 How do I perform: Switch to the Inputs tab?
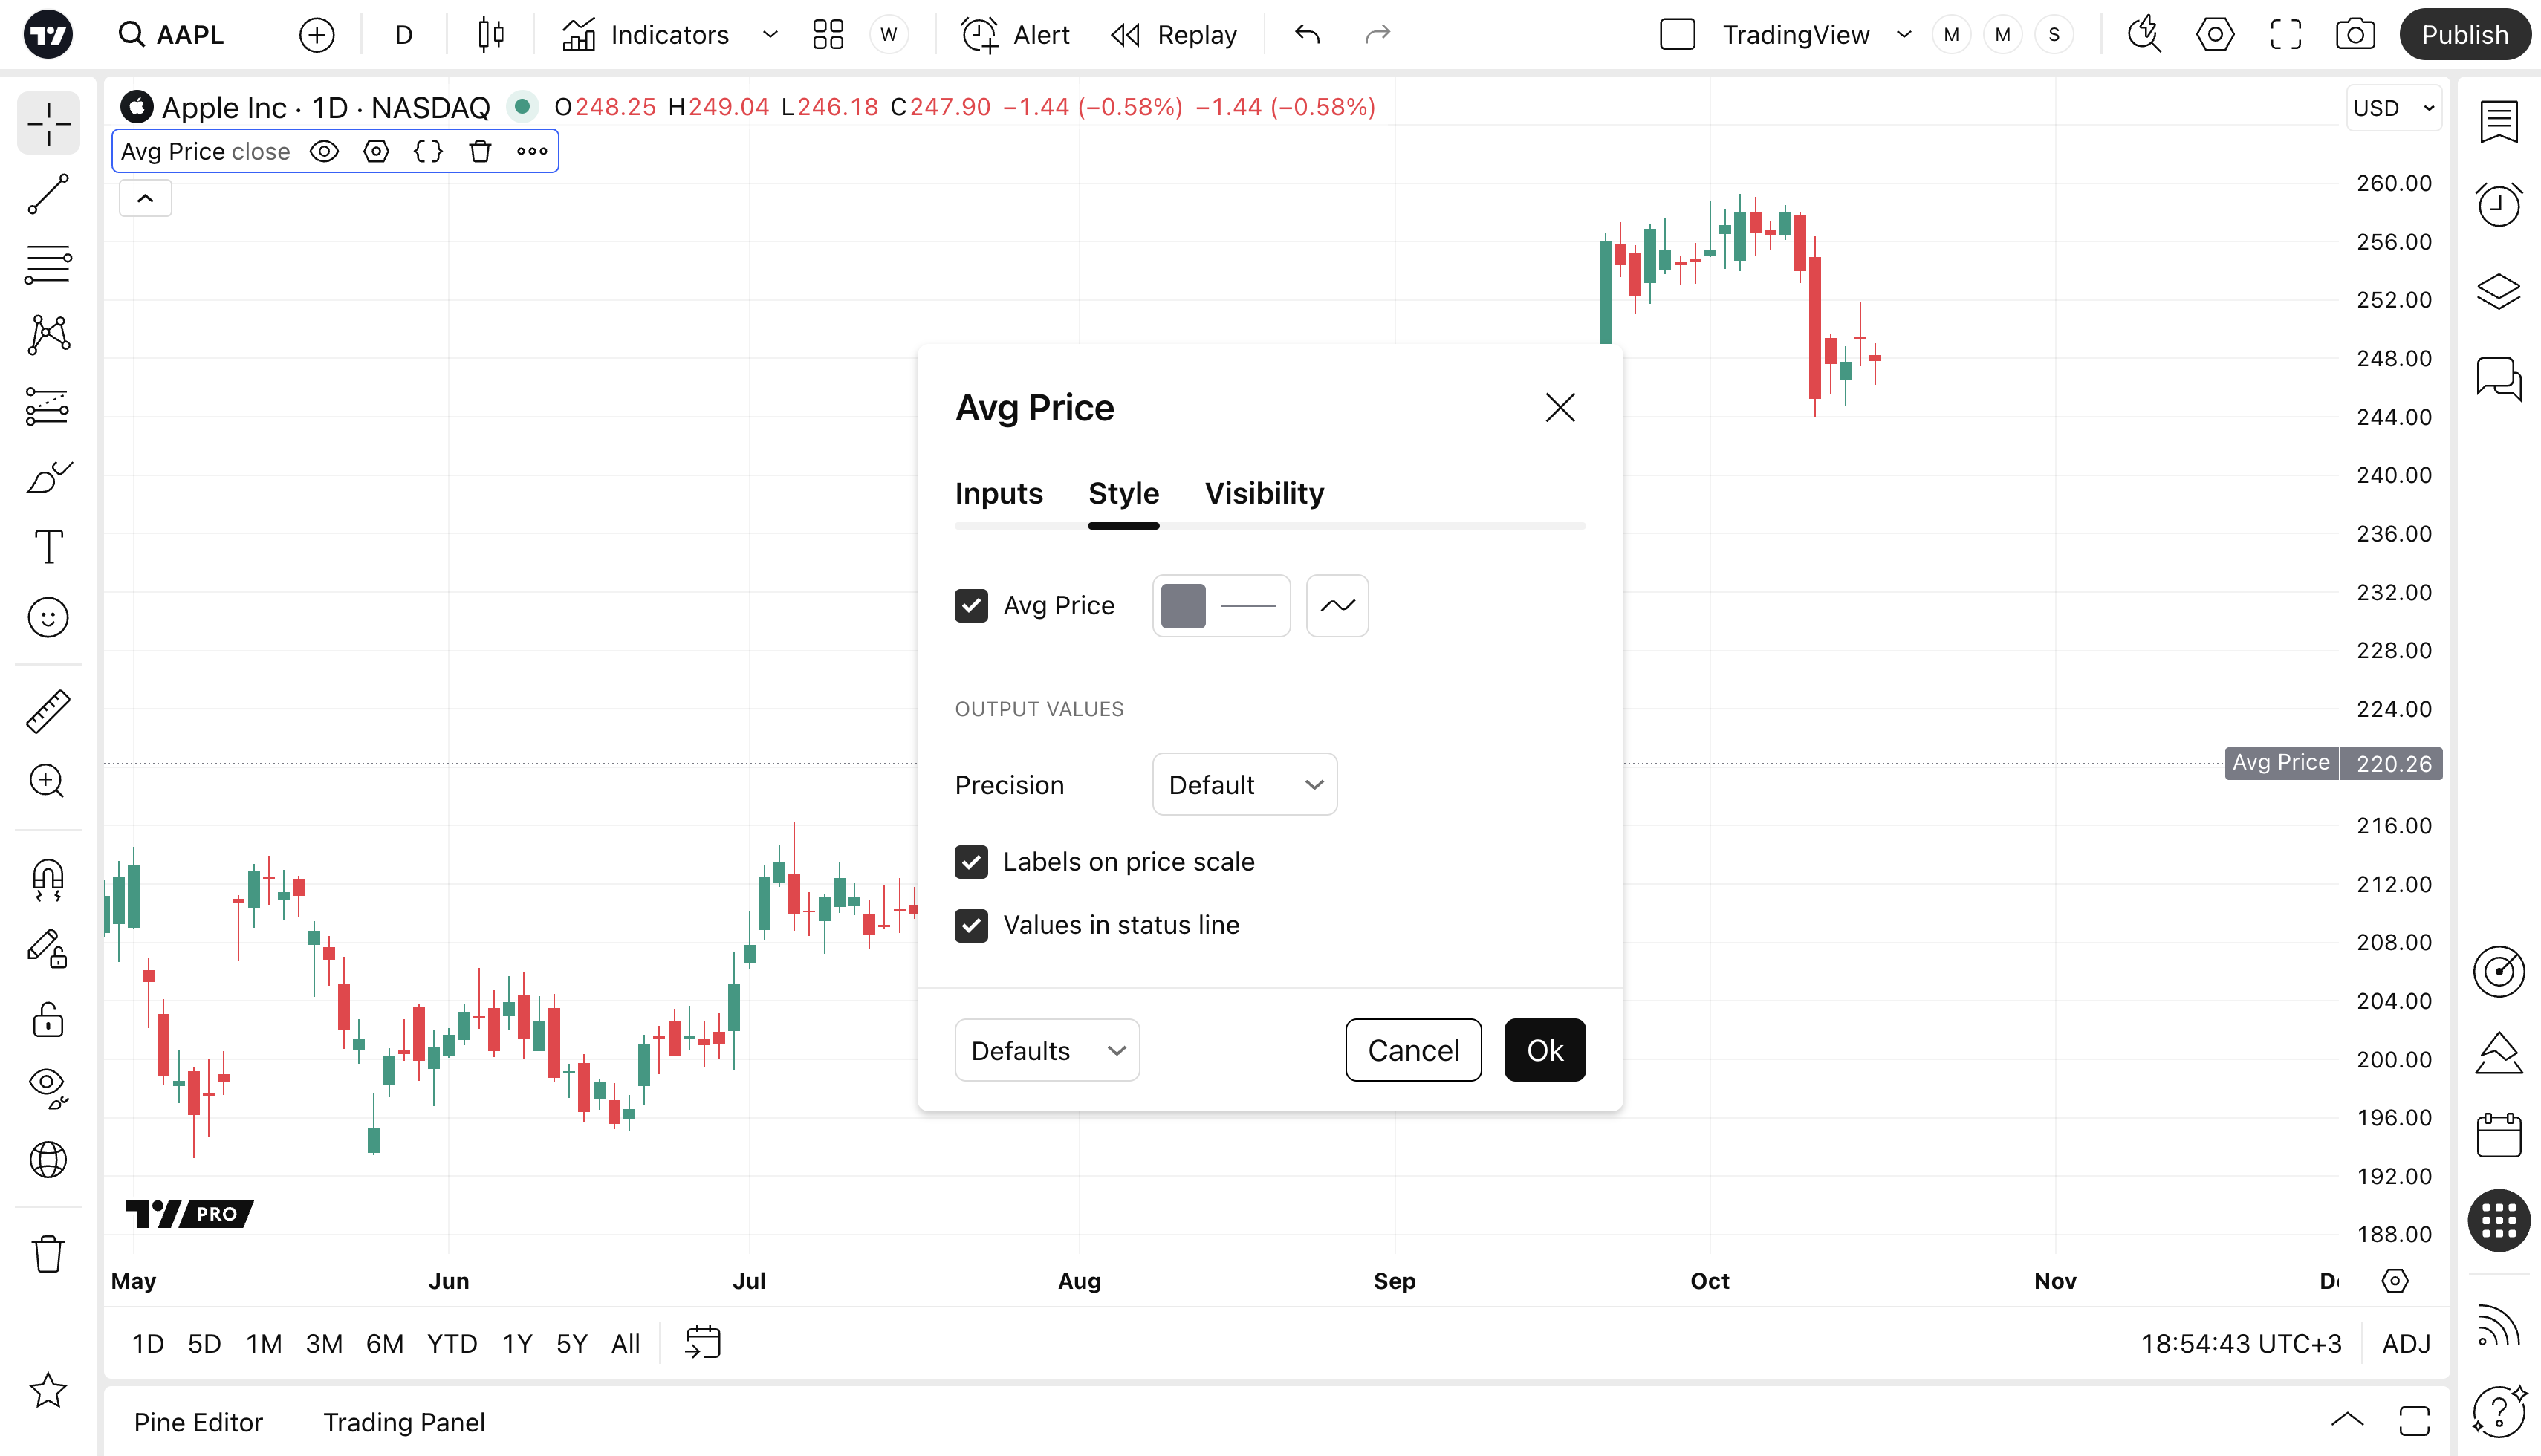pos(998,493)
